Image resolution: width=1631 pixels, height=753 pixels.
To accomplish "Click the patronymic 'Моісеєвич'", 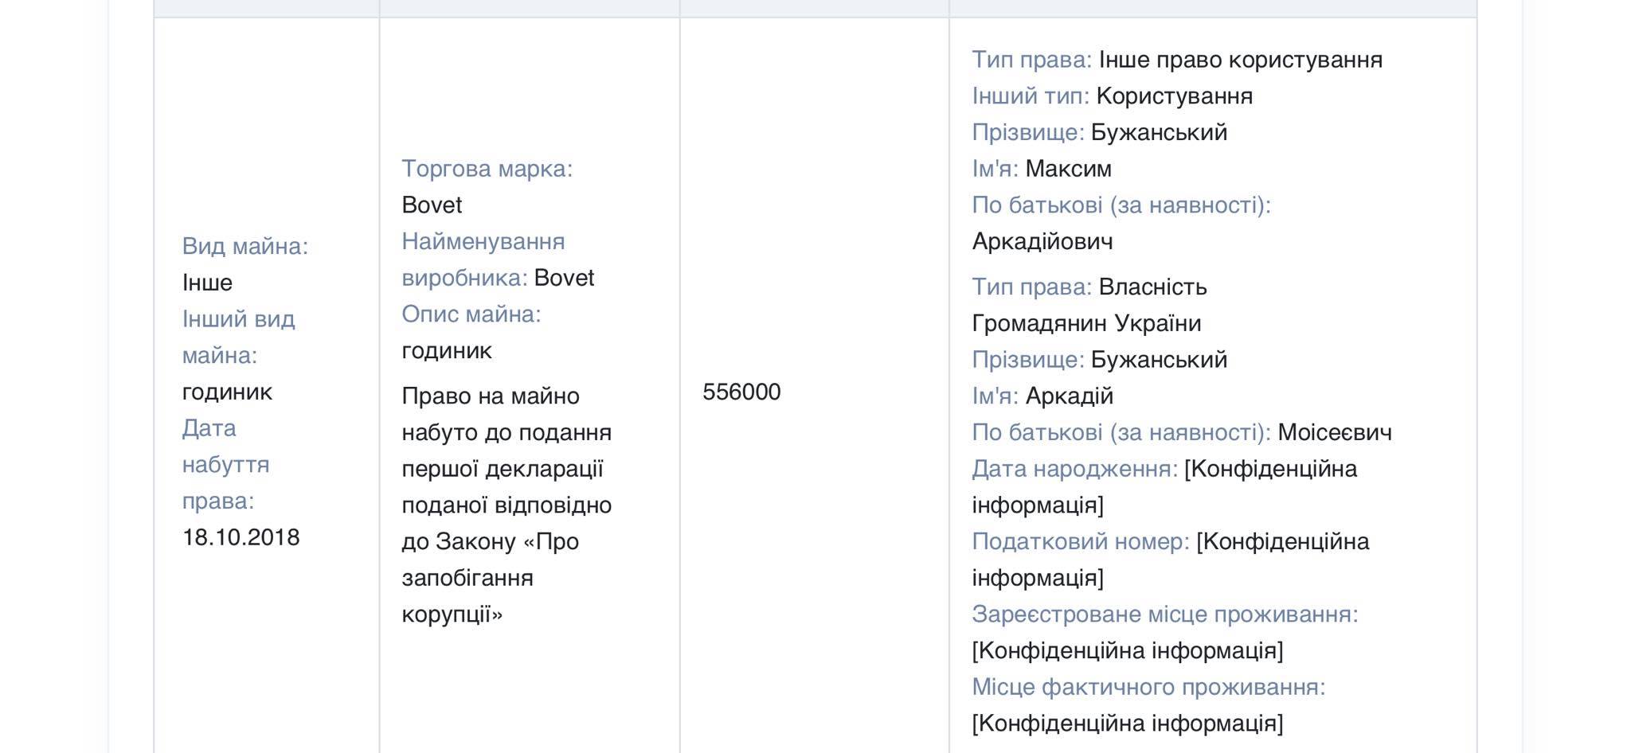I will pos(1334,432).
